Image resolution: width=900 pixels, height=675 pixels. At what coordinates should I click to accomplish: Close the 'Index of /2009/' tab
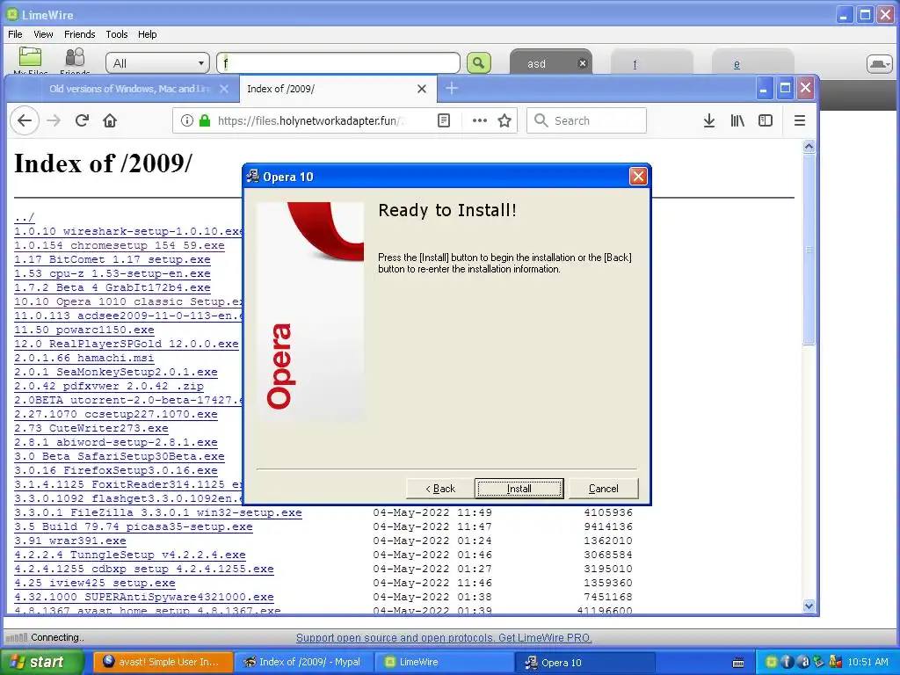pyautogui.click(x=421, y=89)
